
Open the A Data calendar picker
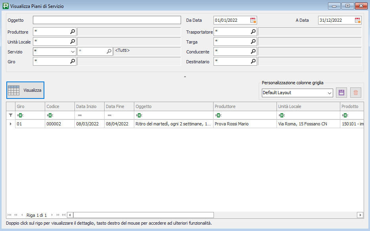point(358,20)
